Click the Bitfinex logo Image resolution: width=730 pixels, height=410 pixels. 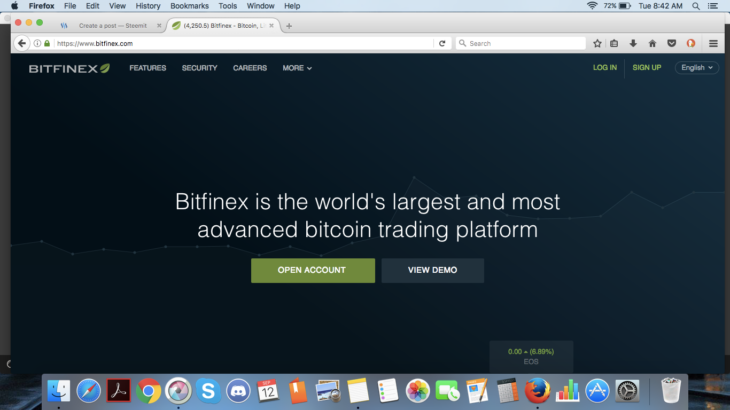tap(69, 68)
